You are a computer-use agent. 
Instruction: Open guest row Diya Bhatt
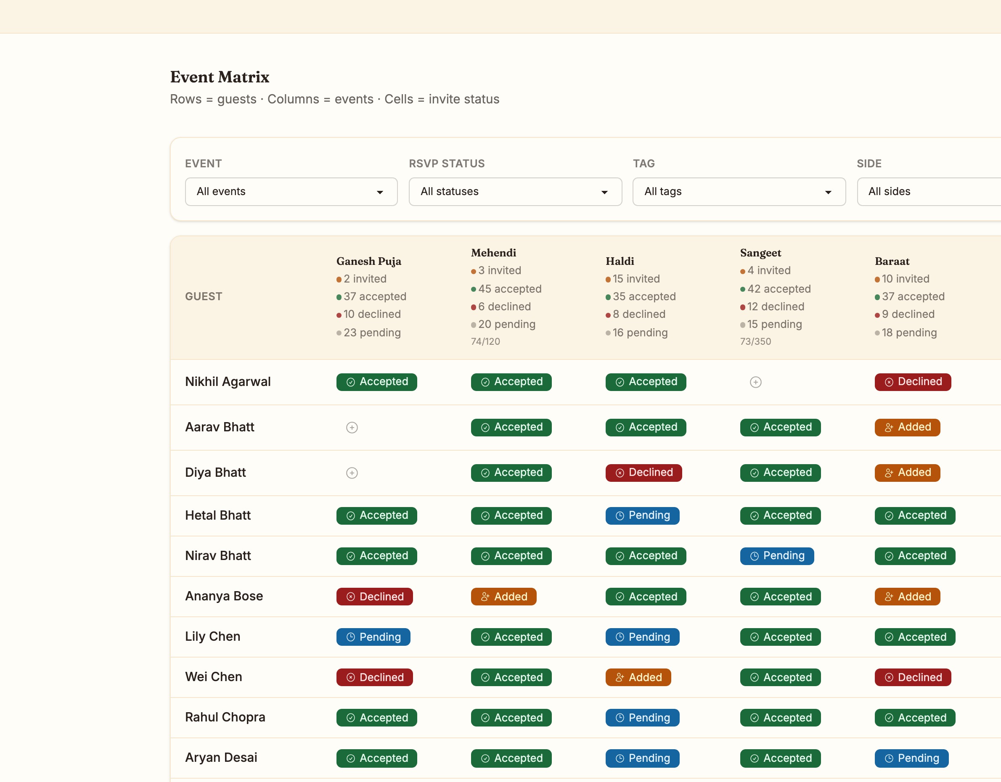[215, 472]
